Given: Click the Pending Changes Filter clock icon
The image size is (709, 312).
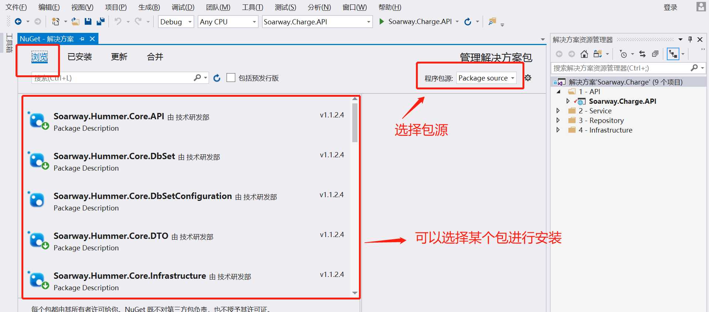Looking at the screenshot, I should 624,54.
